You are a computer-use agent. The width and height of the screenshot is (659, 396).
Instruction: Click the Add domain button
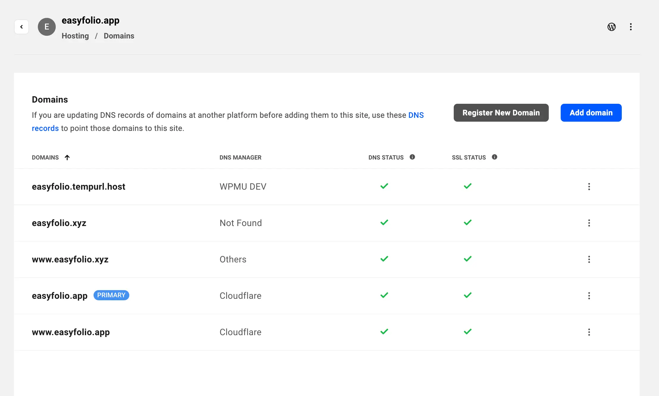click(x=591, y=113)
